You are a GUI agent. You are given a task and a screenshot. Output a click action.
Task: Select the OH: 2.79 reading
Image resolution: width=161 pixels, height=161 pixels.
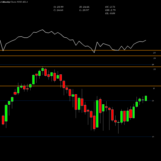(110, 10)
